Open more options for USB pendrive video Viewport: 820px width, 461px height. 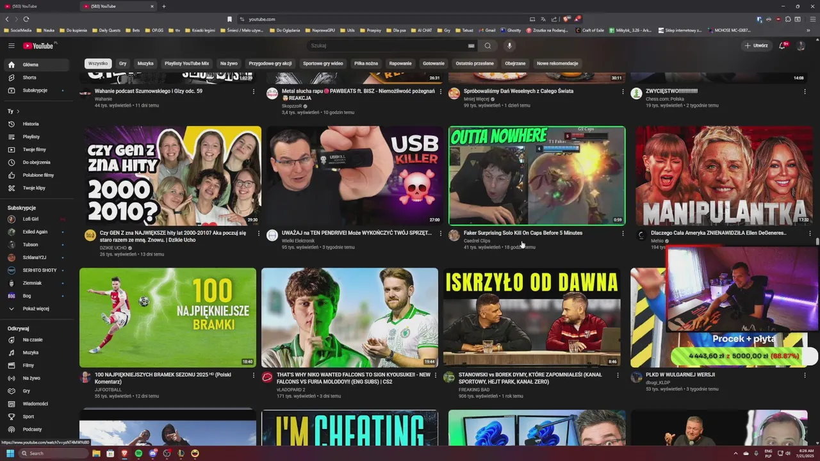point(441,234)
